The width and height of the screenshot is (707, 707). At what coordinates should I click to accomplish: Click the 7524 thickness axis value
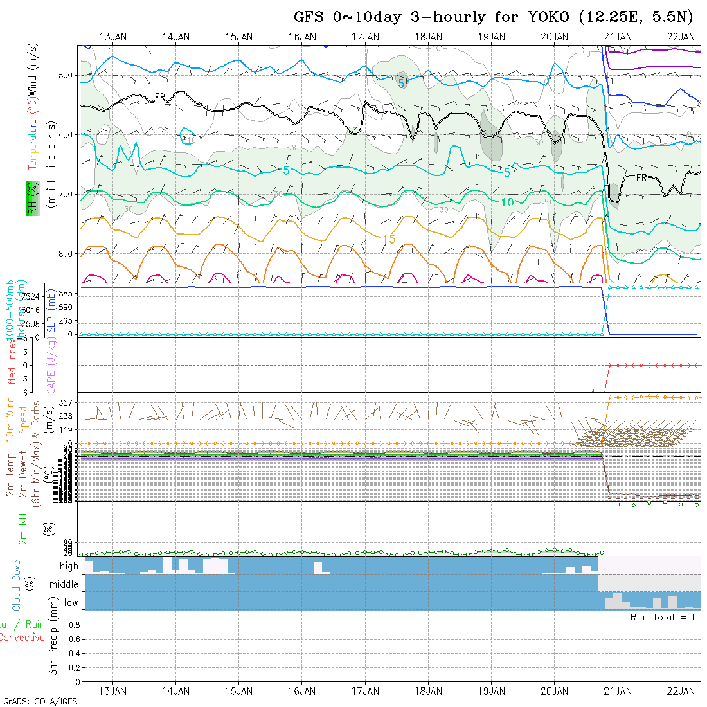tap(31, 296)
